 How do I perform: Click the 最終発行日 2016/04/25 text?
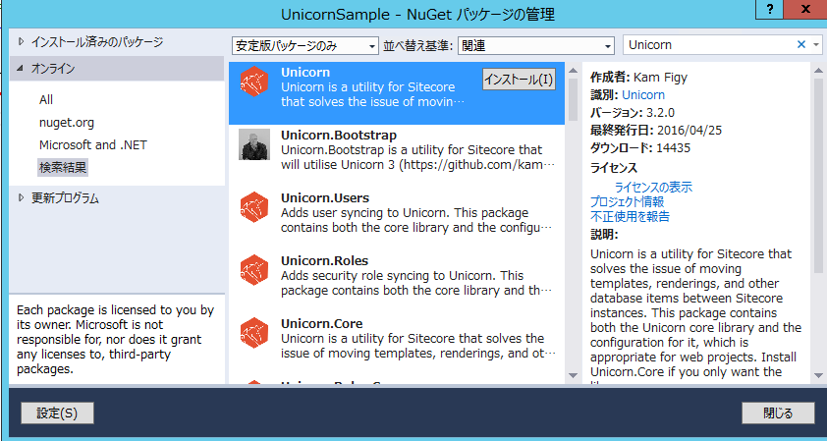click(x=655, y=131)
